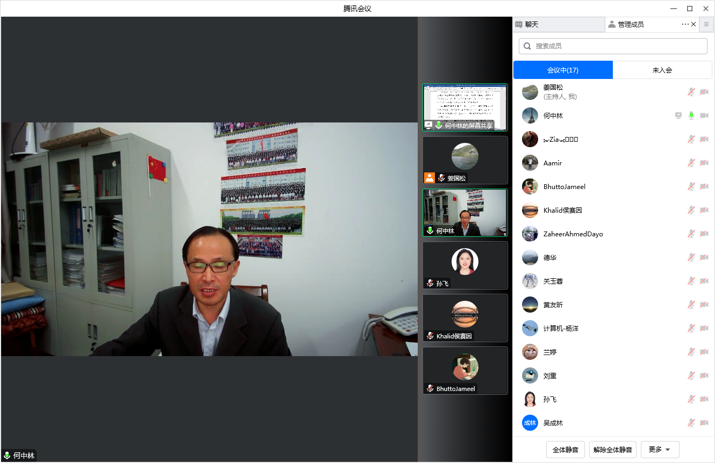Screen dimensions: 715x463
Task: Toggle 吴成林's camera off icon
Action: [704, 423]
